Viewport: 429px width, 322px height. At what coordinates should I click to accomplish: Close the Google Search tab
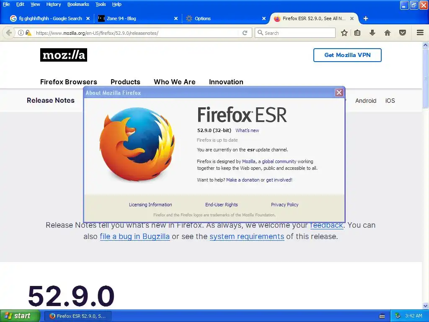(x=88, y=18)
